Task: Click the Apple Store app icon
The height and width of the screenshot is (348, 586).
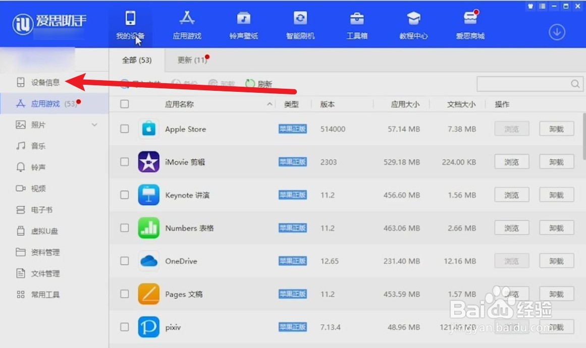Action: pos(149,129)
